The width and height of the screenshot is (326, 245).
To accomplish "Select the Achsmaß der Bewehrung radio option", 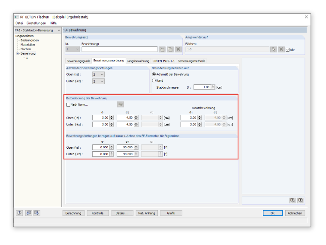I will tap(154, 74).
